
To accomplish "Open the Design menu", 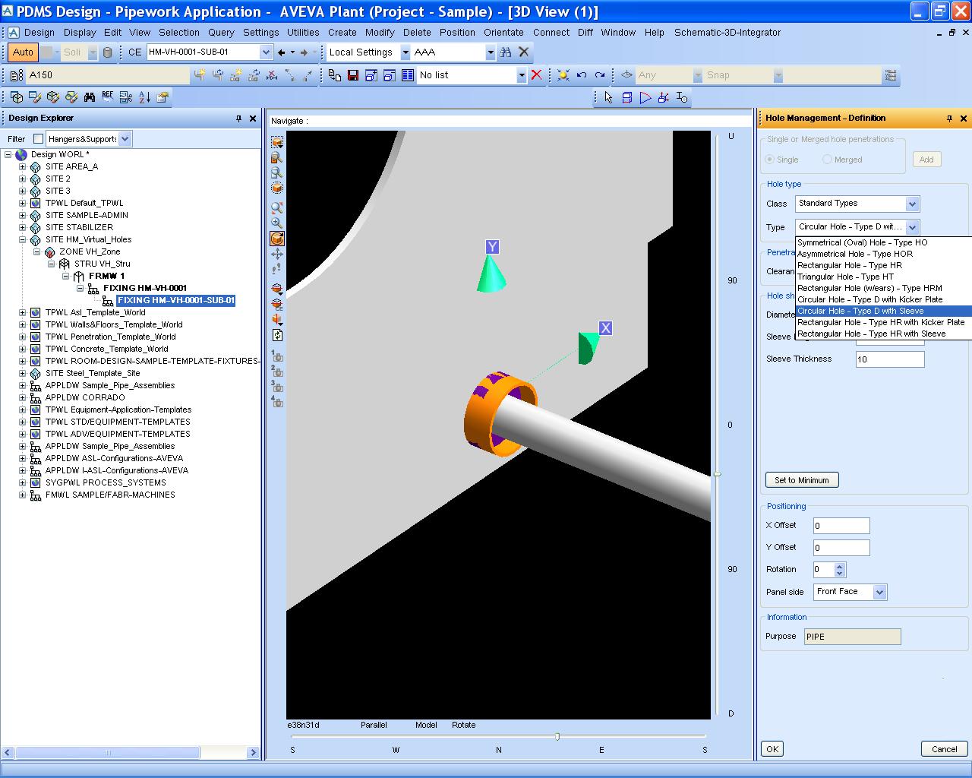I will [39, 33].
